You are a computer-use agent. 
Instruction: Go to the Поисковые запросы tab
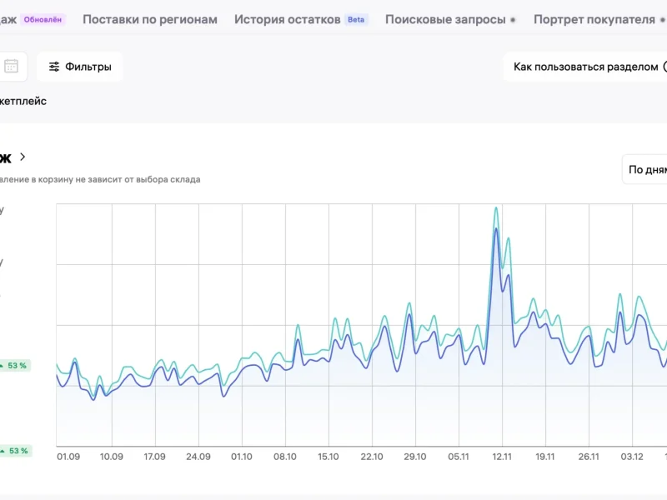(x=445, y=19)
